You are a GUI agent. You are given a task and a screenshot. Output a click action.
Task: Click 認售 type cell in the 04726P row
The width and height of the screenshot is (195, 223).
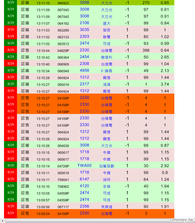tap(25, 166)
